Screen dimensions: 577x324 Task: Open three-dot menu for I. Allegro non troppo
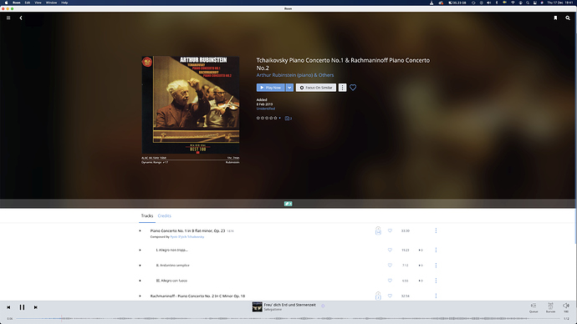point(436,250)
